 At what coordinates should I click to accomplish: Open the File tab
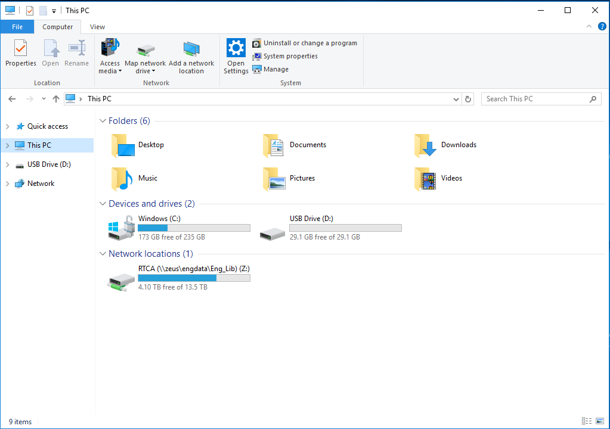pos(17,27)
